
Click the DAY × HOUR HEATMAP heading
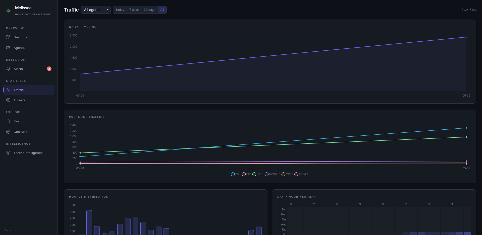pyautogui.click(x=296, y=197)
